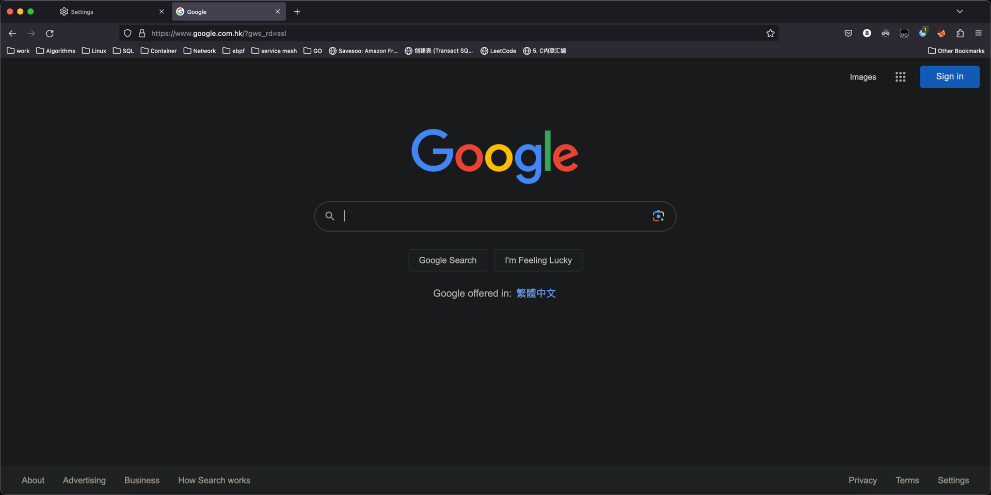List all tabs using the top-right chevron

(960, 11)
